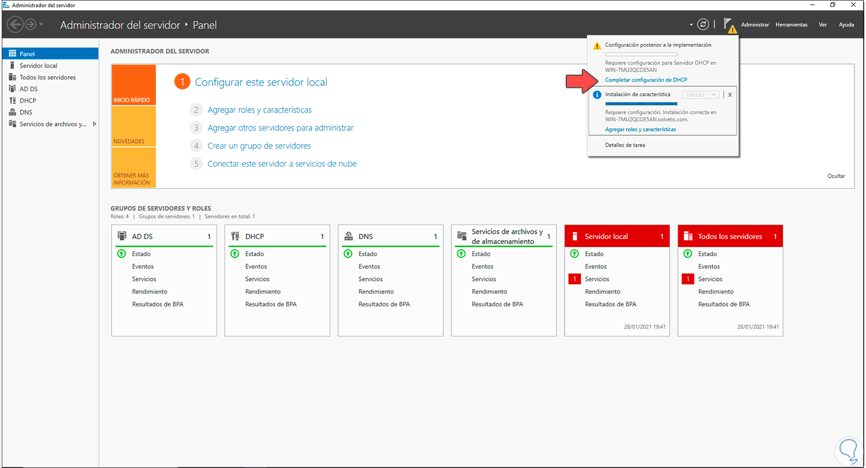Viewport: 866px width, 468px height.
Task: Click Panel in the header breadcrumb
Action: tap(204, 25)
